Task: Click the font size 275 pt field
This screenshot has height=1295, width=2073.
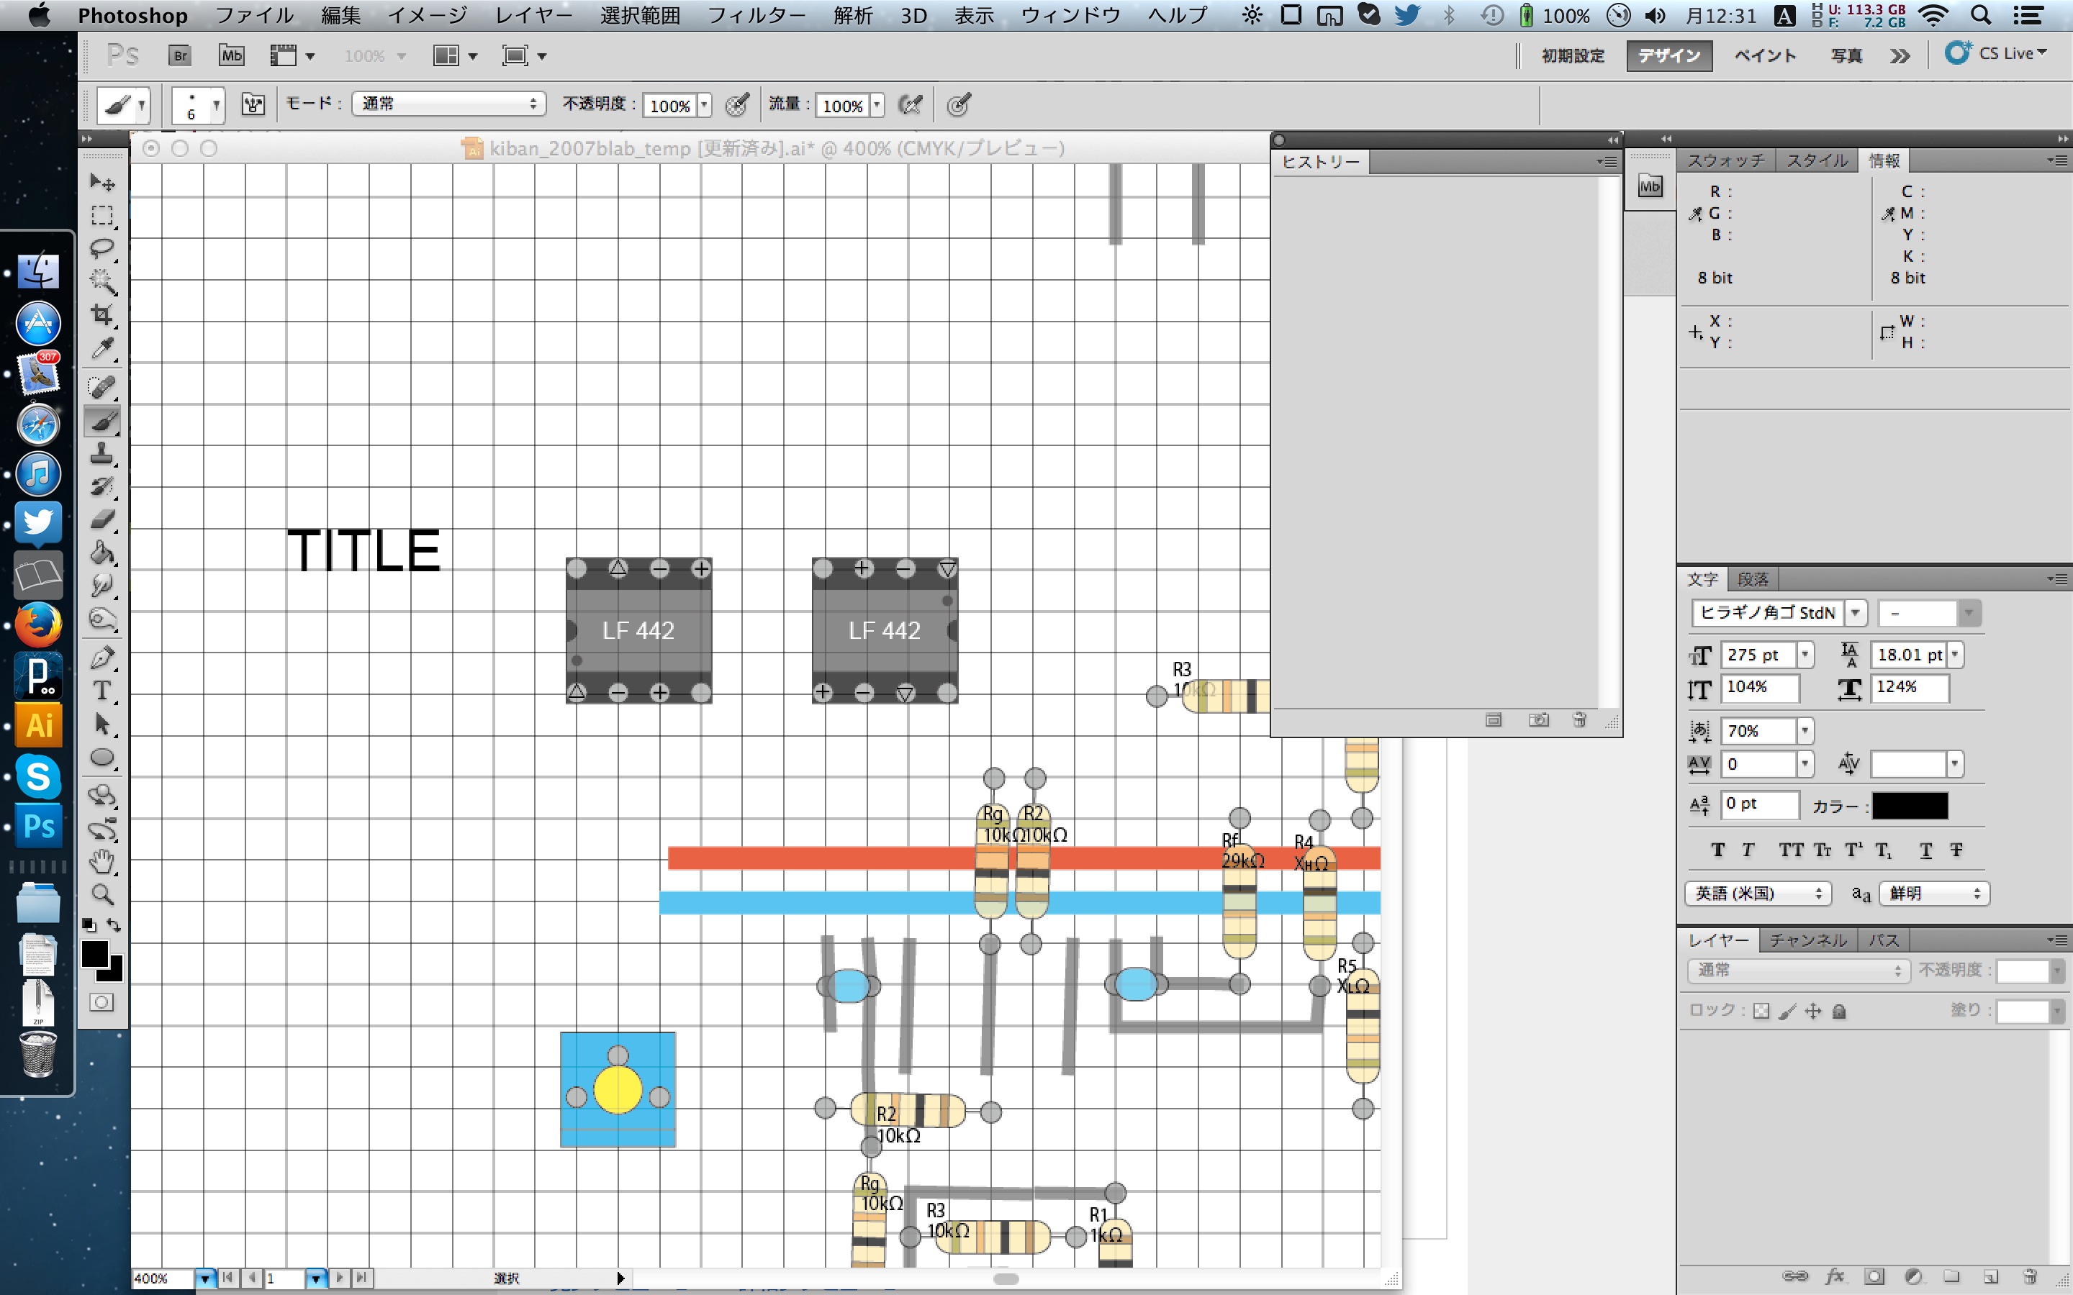Action: coord(1756,655)
